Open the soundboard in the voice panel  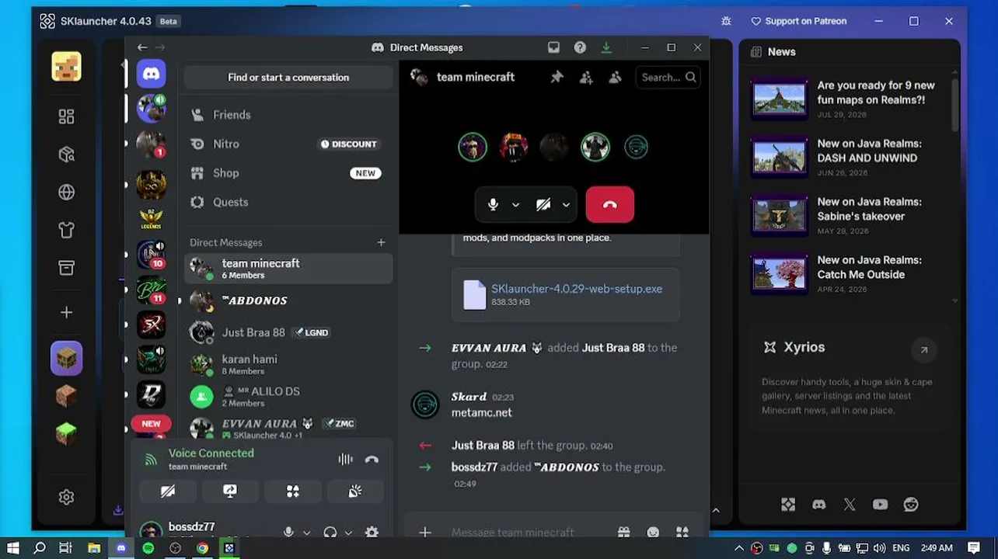coord(355,491)
